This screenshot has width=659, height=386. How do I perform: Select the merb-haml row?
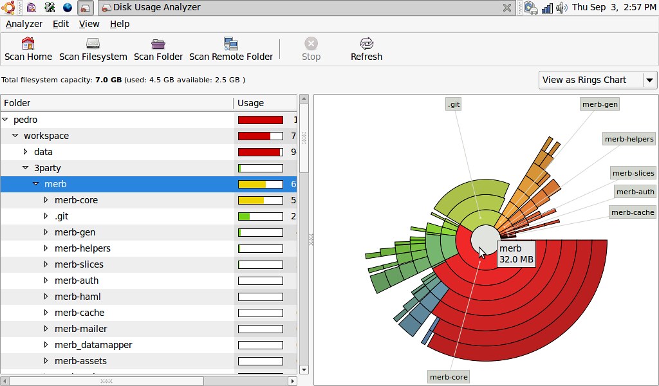(149, 297)
